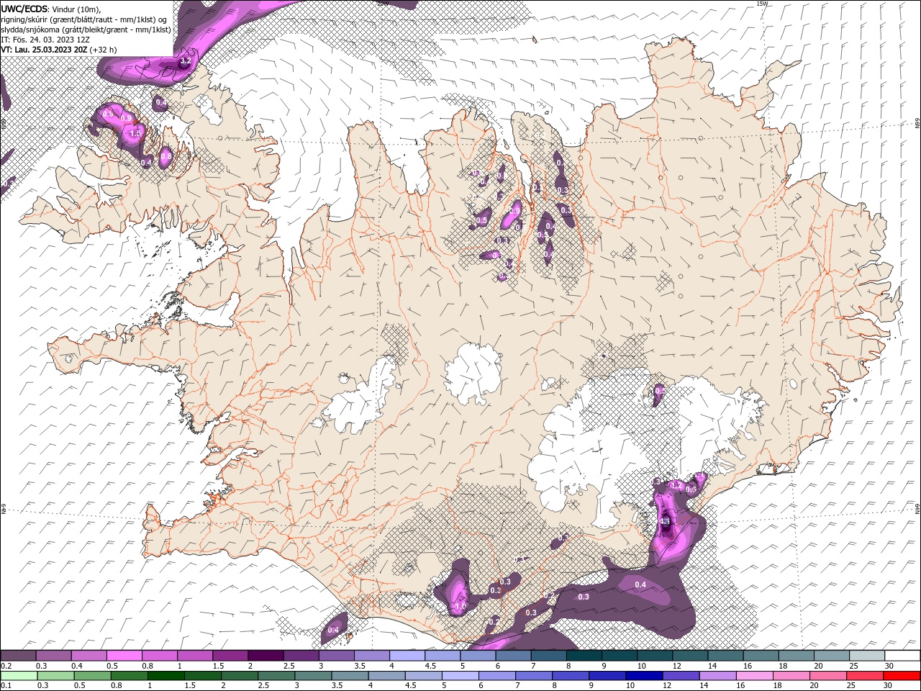Click the upper legend swatch between 0.2 and 0.3
The height and width of the screenshot is (691, 921).
click(x=18, y=656)
